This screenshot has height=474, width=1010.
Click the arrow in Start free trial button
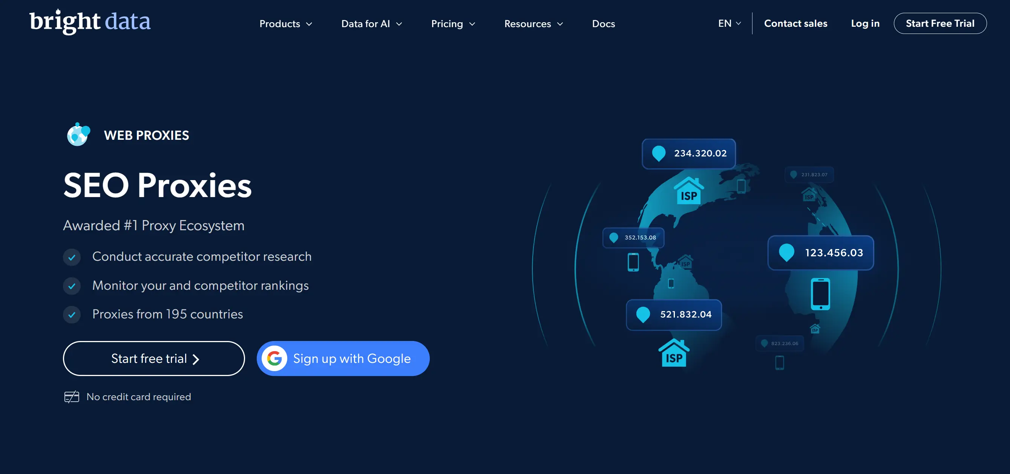click(x=196, y=359)
